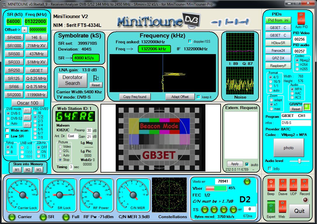Viewport: 317px width, 224px height.
Task: Select FEC 3/4 radio button
Action: pos(35,125)
